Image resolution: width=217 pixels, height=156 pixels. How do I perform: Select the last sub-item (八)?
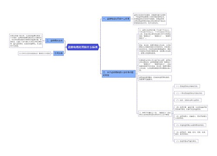[186, 141]
